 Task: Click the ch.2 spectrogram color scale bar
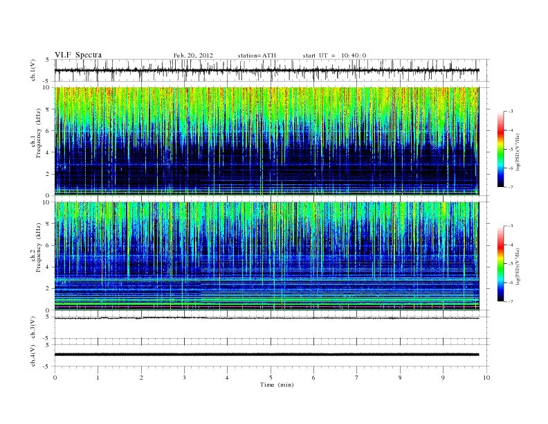tap(500, 264)
